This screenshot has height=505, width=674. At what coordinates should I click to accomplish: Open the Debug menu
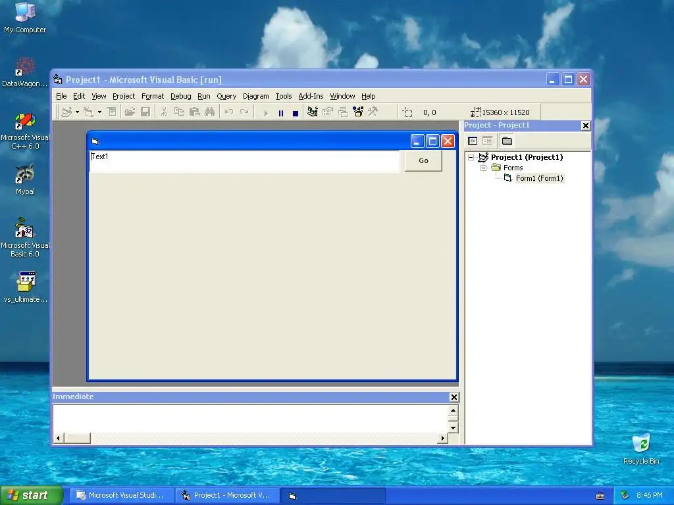181,96
